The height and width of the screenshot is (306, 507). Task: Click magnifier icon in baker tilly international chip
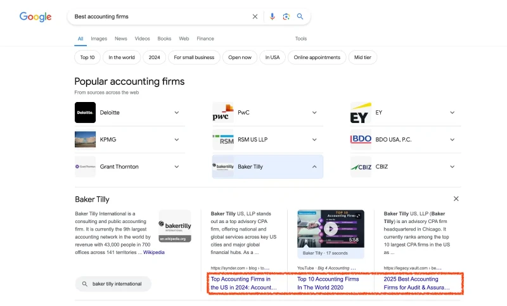point(85,284)
